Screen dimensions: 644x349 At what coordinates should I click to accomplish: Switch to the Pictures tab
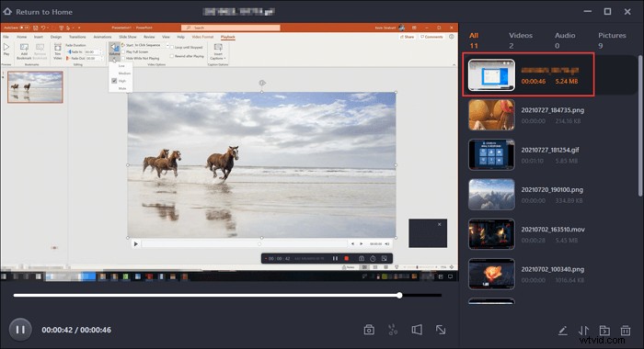click(612, 40)
